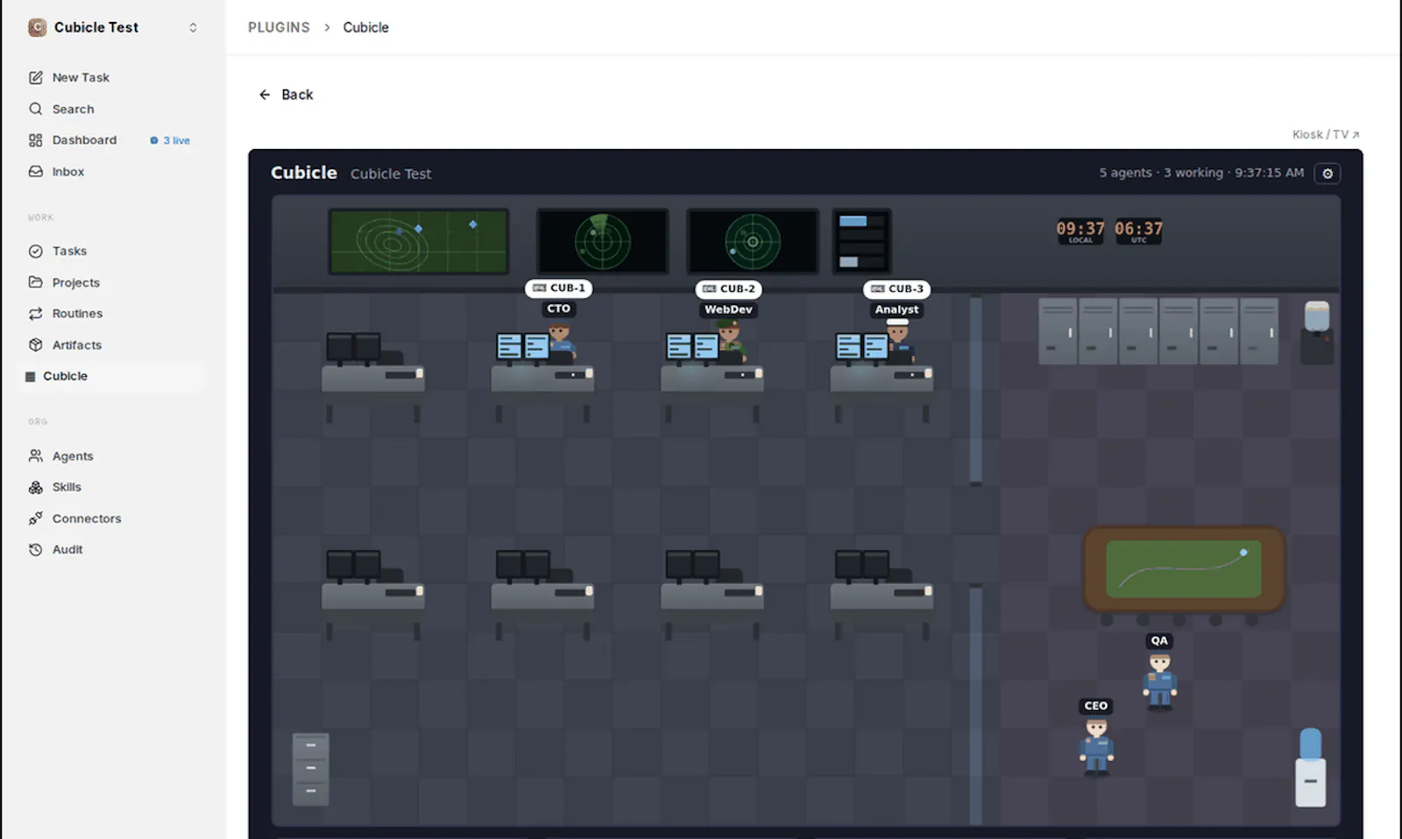Click the New Task icon in sidebar

click(x=36, y=77)
